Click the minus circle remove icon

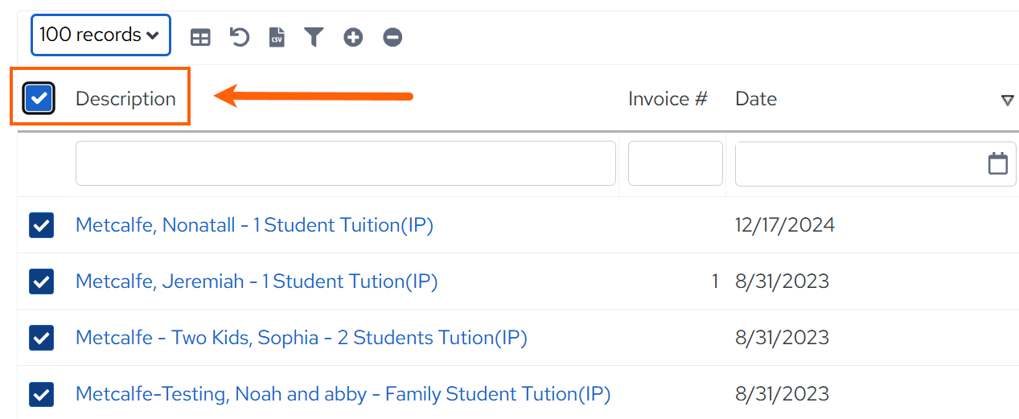click(392, 37)
